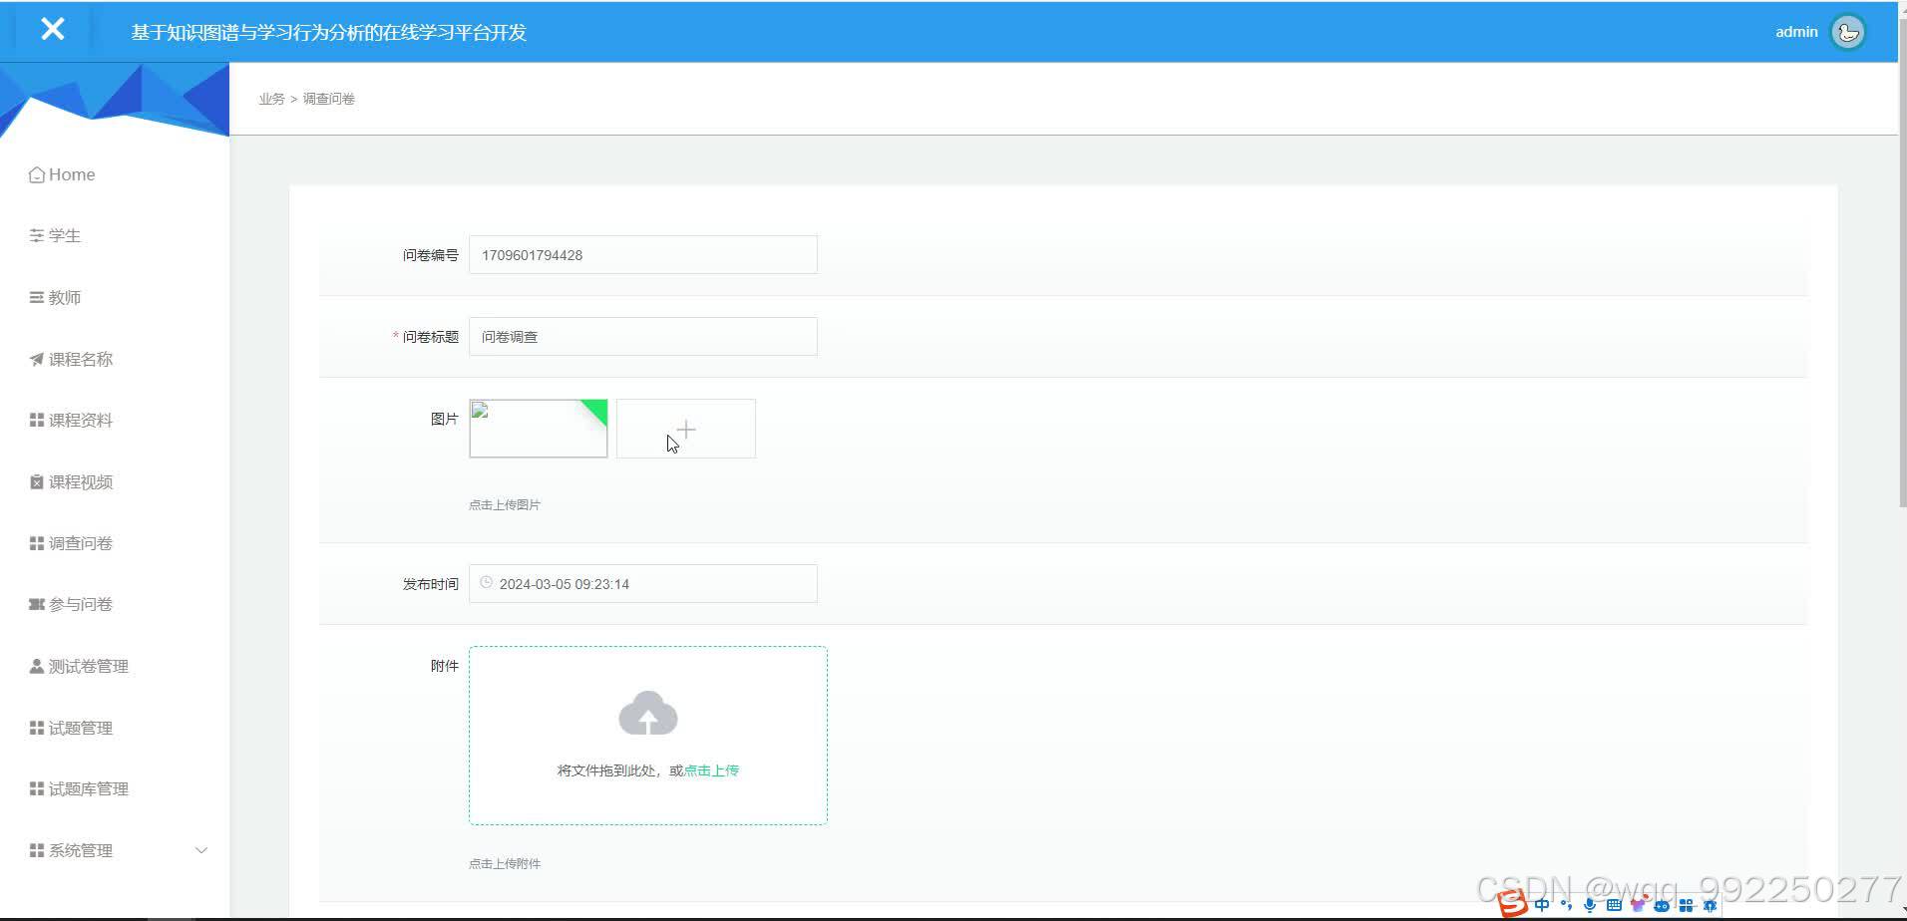Click the 课程资料 grid icon
The width and height of the screenshot is (1907, 921).
point(37,421)
